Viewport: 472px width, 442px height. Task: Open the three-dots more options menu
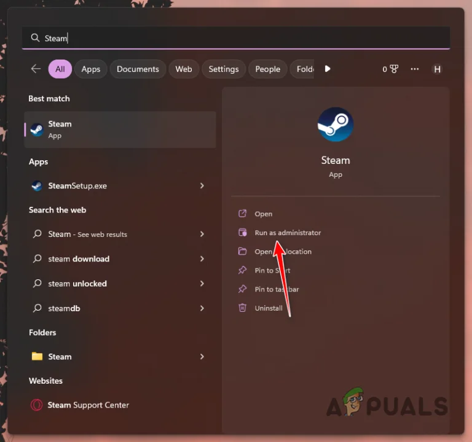coord(414,69)
